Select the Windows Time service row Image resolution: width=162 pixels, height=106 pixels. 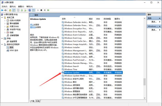92,69
